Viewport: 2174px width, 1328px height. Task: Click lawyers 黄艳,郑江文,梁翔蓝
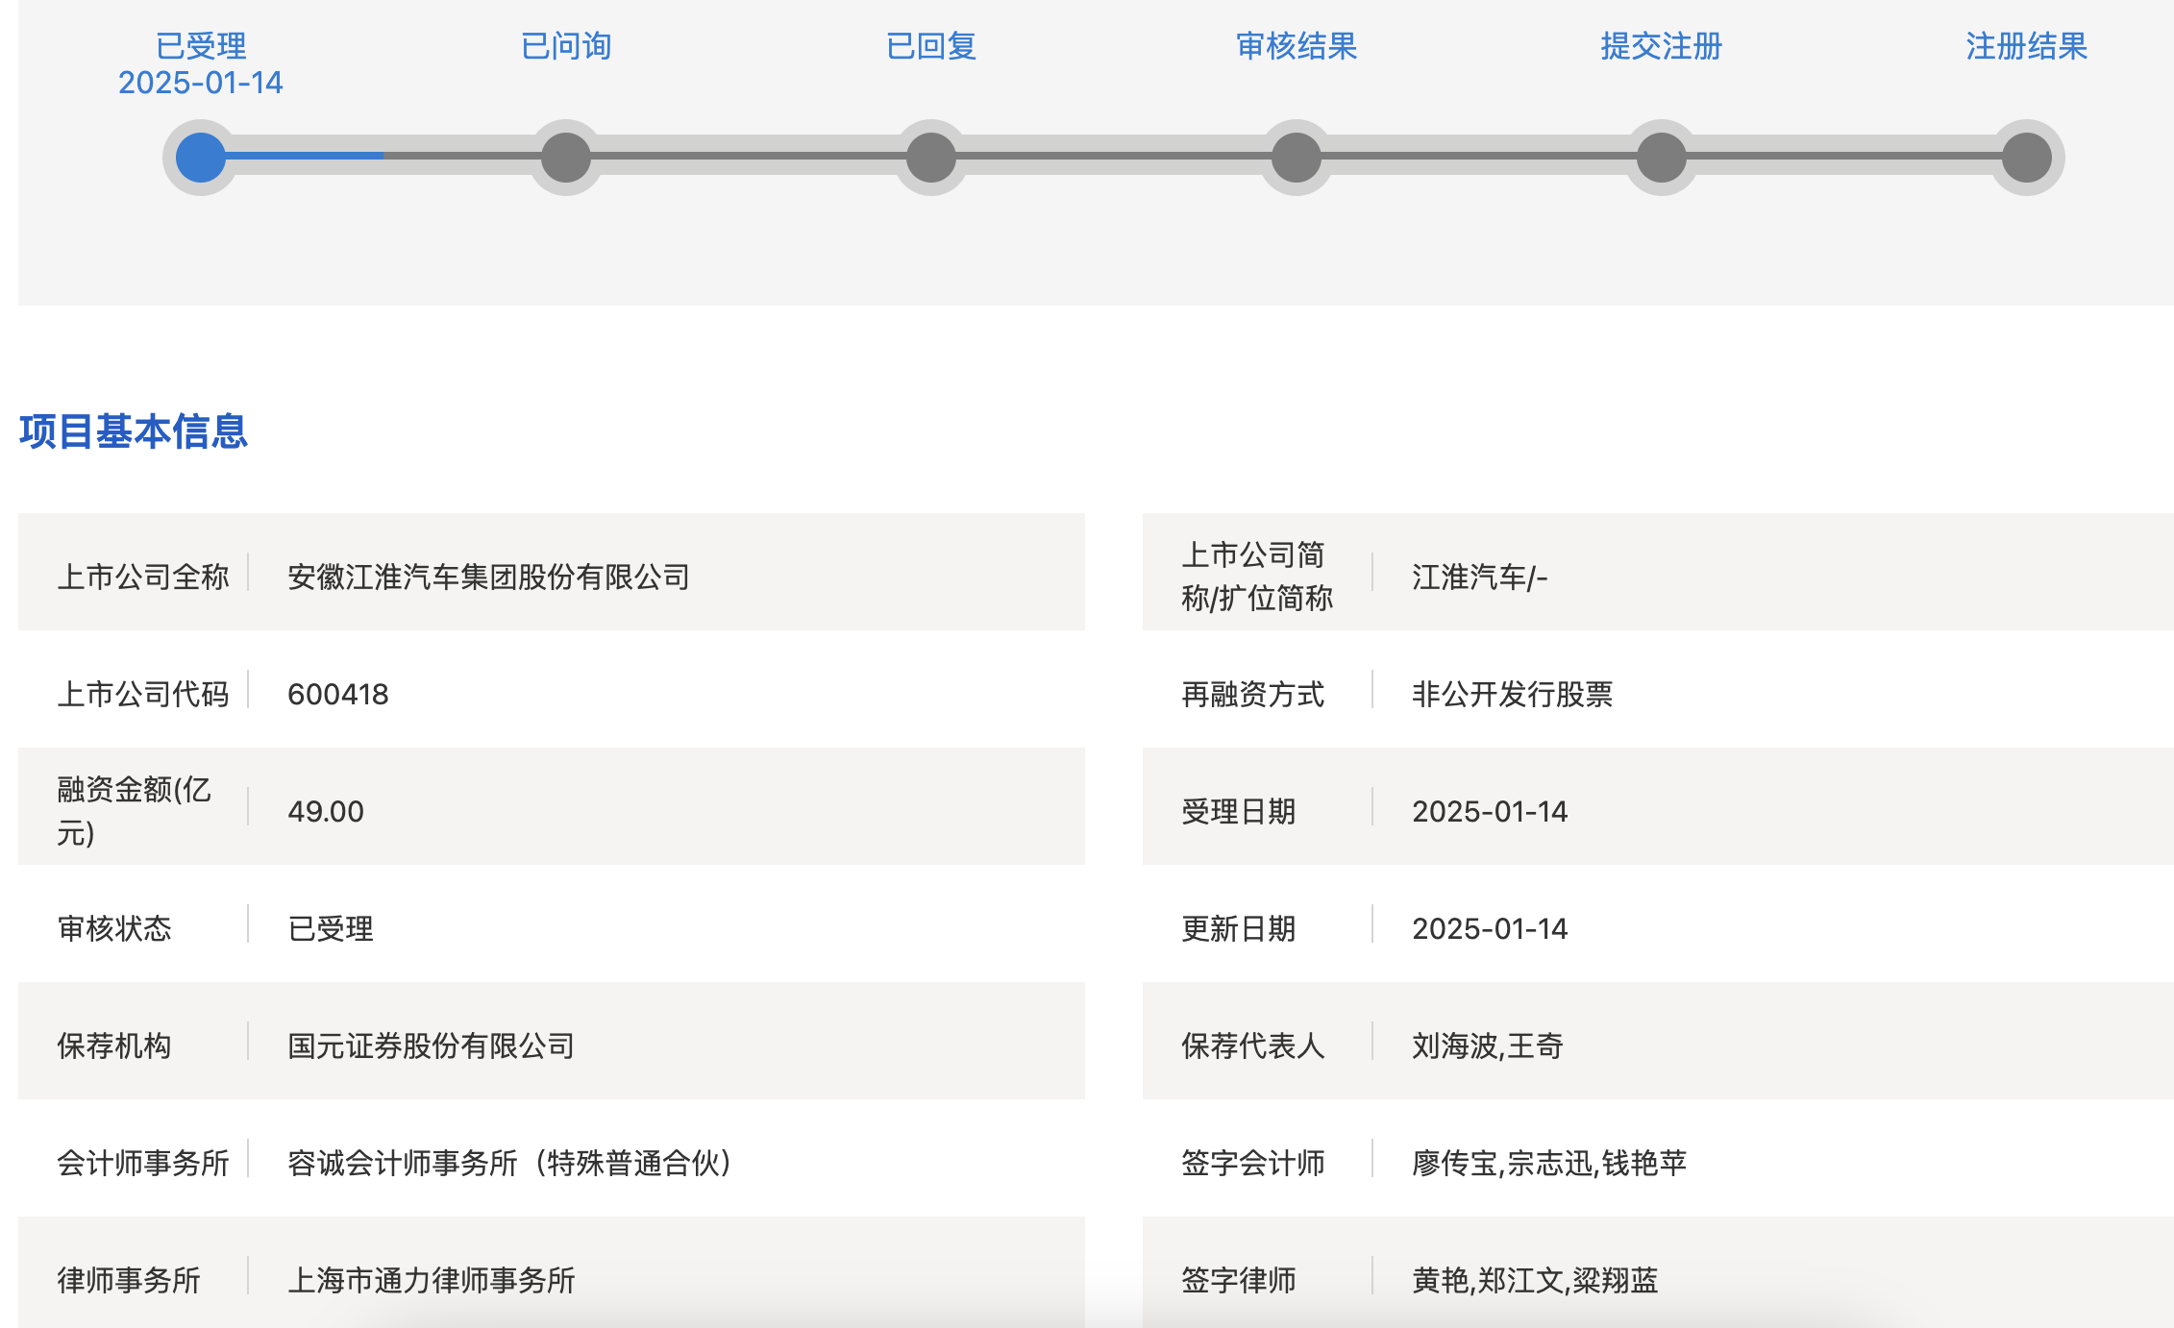pos(1535,1280)
